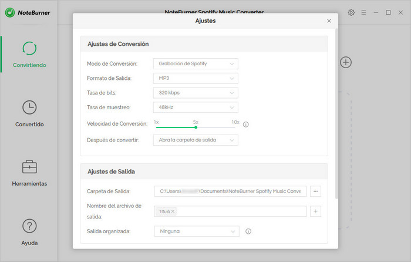Open Tasa de muestreo 48kHz dropdown
Image resolution: width=411 pixels, height=262 pixels.
pyautogui.click(x=196, y=108)
